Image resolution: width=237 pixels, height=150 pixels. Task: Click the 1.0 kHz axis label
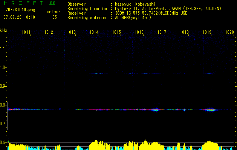tap(3, 67)
